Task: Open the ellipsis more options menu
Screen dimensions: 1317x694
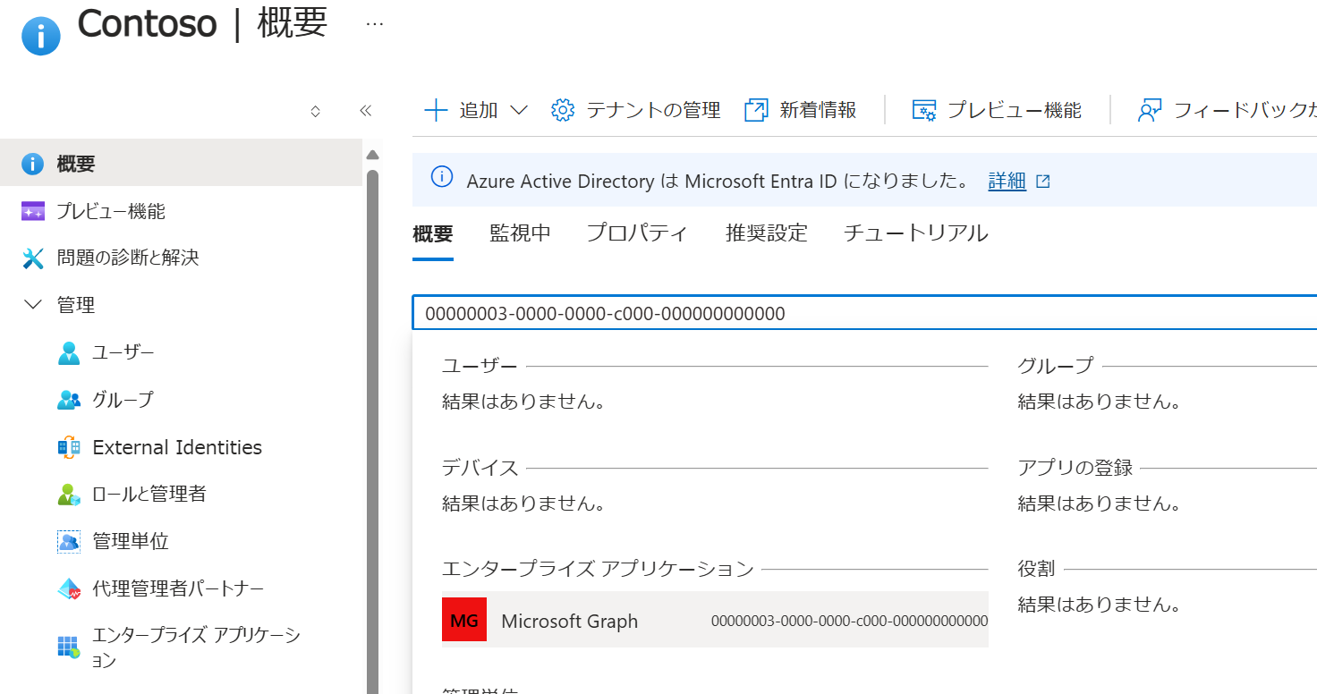Action: tap(375, 24)
